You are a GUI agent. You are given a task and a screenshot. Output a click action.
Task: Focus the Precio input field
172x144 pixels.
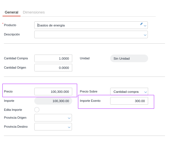click(x=53, y=92)
